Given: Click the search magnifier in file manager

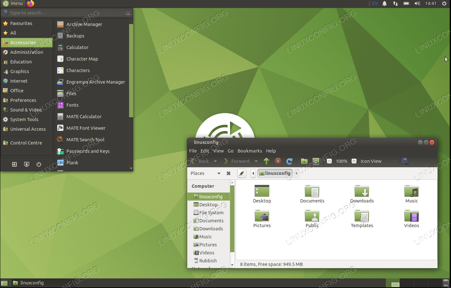Looking at the screenshot, I should click(x=405, y=161).
